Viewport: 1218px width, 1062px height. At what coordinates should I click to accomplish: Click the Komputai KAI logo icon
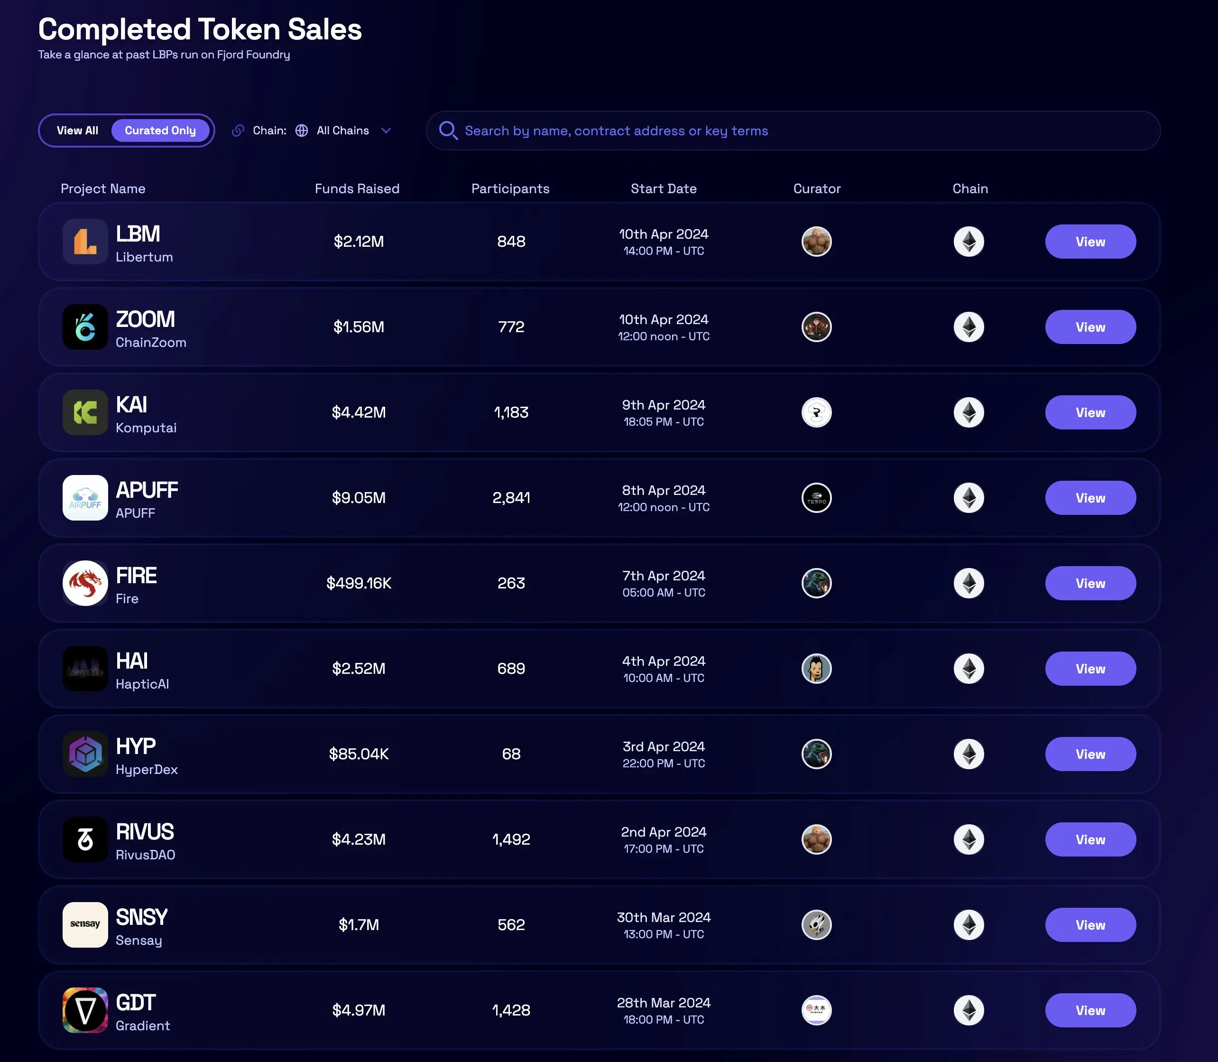click(x=85, y=412)
